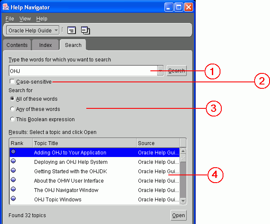
Task: Sort results by Topic Title column header
Action: click(x=85, y=143)
